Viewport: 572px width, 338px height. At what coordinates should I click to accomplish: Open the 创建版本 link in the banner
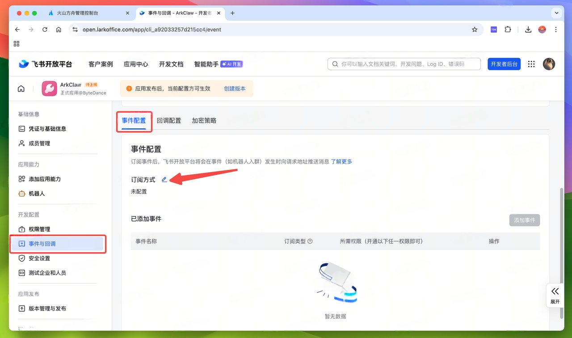[x=235, y=89]
